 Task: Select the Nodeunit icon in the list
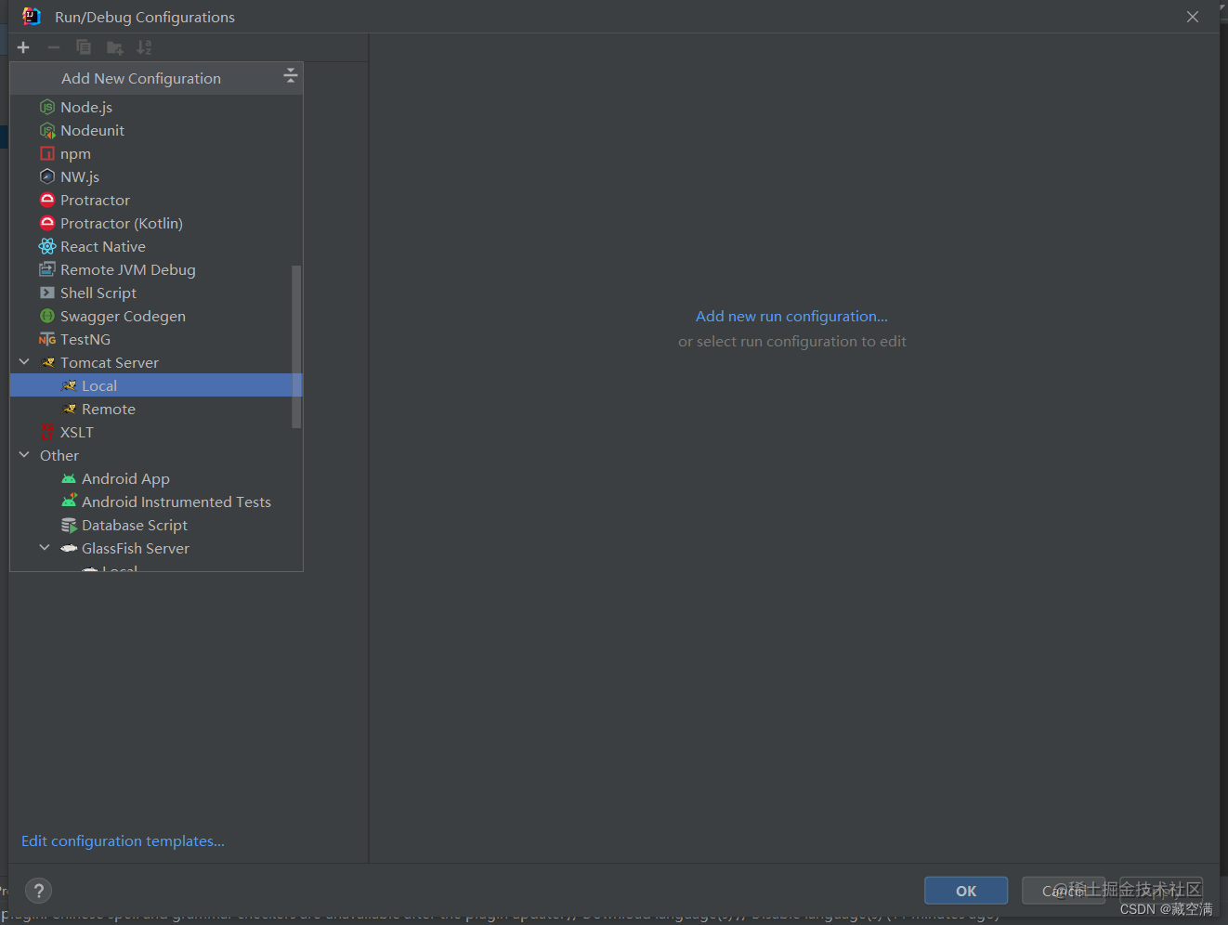47,130
